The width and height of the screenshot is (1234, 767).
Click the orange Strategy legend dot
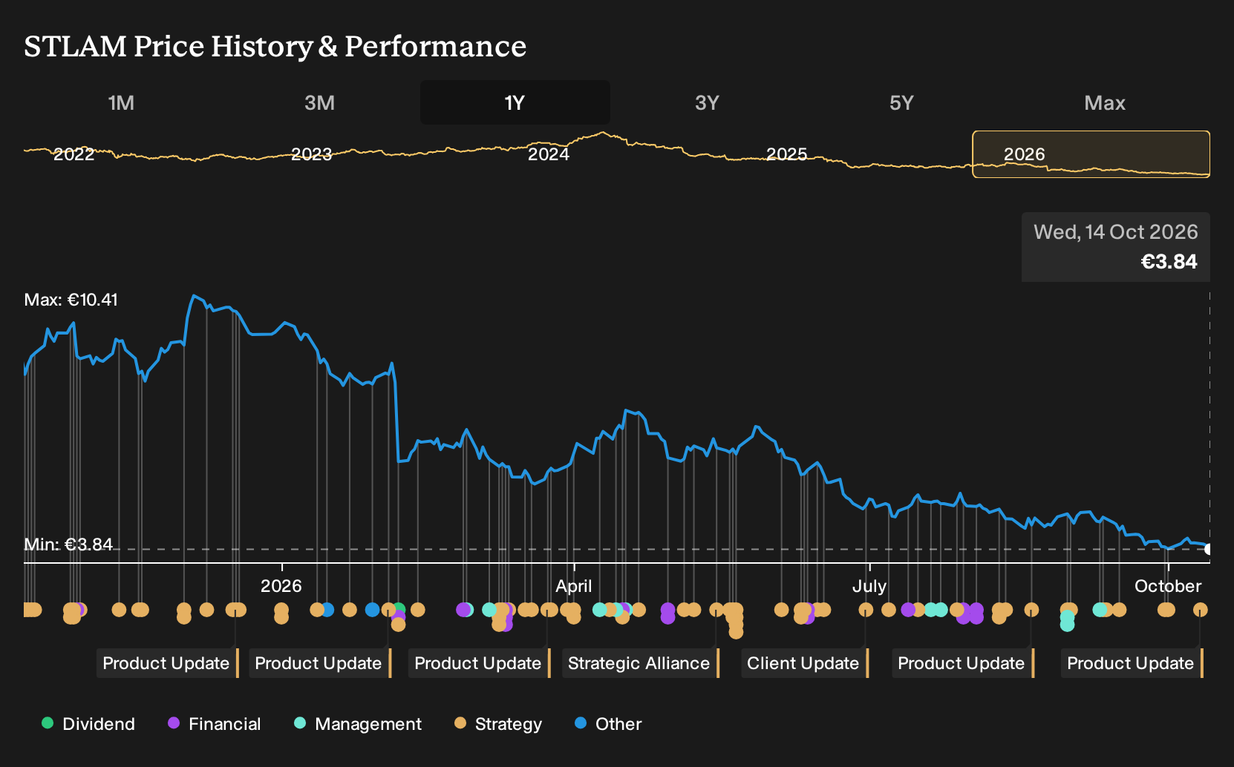coord(460,722)
